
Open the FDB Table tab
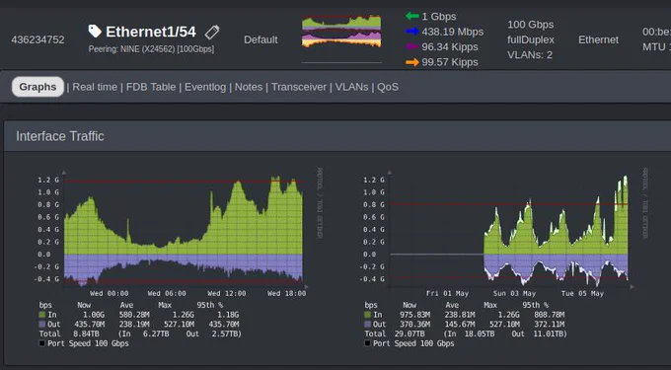pos(151,87)
